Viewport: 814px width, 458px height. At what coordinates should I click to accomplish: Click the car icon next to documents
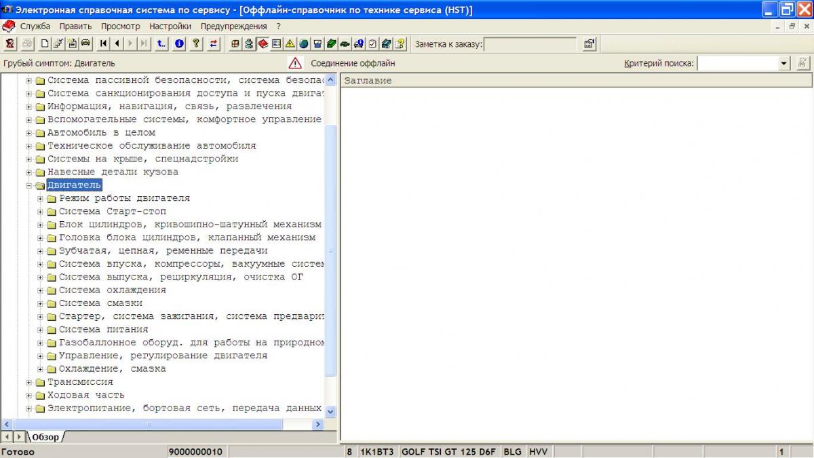pos(86,43)
